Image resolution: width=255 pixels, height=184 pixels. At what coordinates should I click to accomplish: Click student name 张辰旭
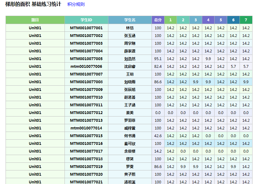pyautogui.click(x=130, y=89)
